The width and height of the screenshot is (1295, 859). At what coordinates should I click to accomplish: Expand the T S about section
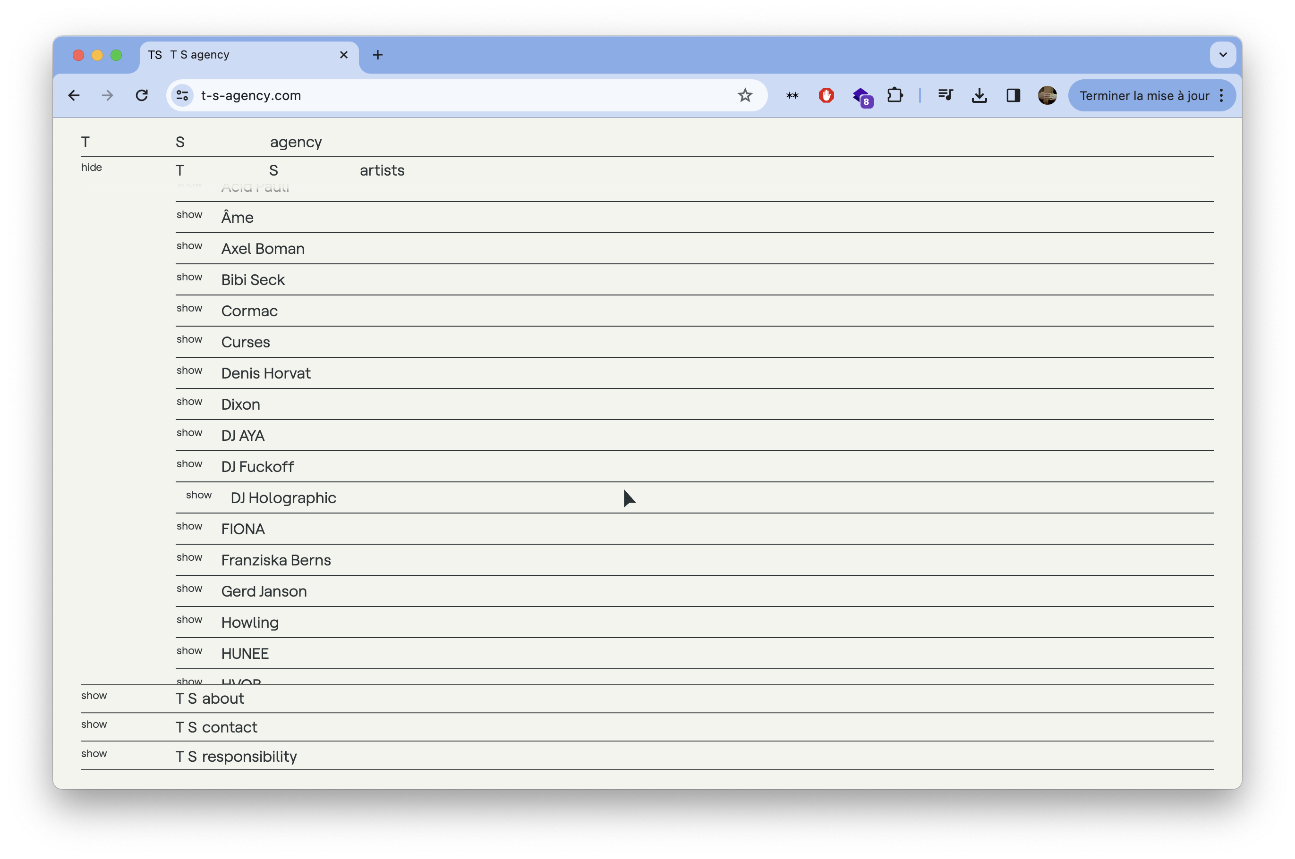(x=94, y=695)
